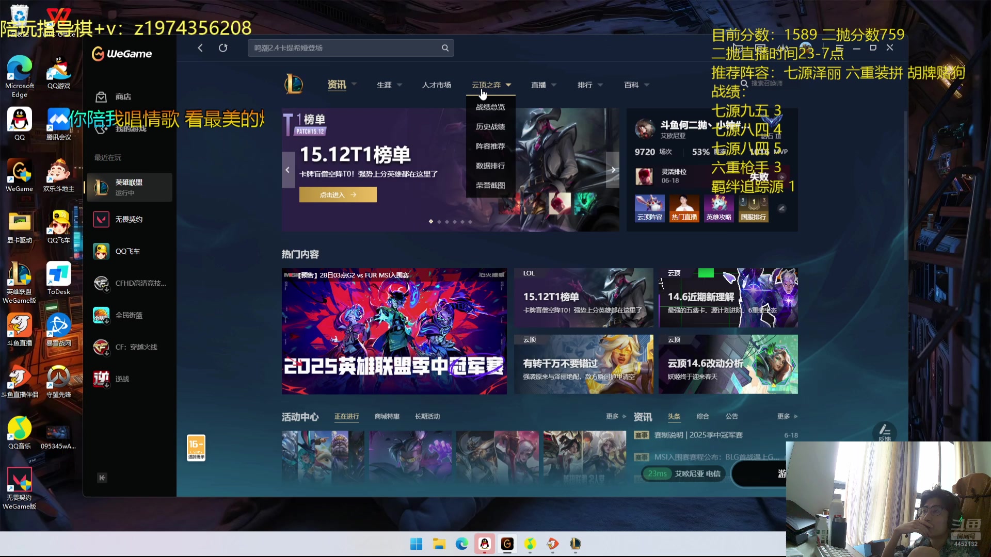Open the 云顶14.6改动分析 card
The height and width of the screenshot is (557, 991).
click(x=728, y=364)
